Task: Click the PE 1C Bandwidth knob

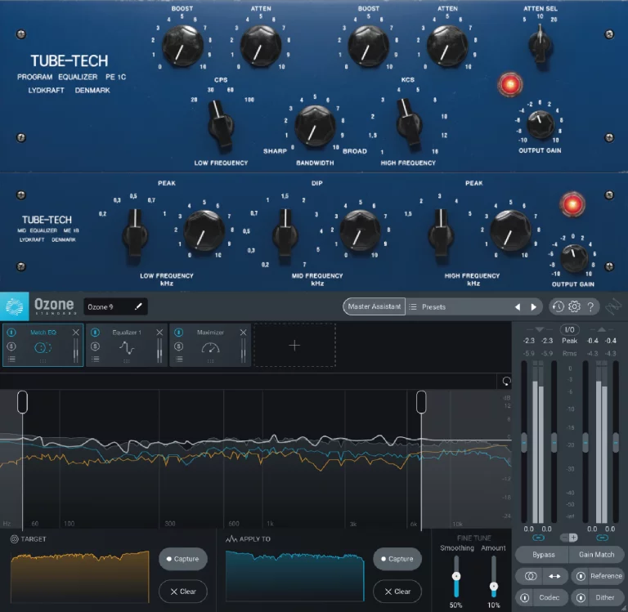Action: [315, 126]
